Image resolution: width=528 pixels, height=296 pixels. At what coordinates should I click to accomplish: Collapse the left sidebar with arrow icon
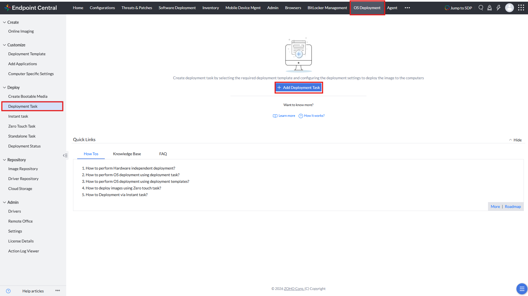click(x=65, y=155)
